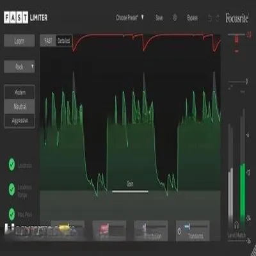Click the FAST Limiter logo

pyautogui.click(x=26, y=18)
